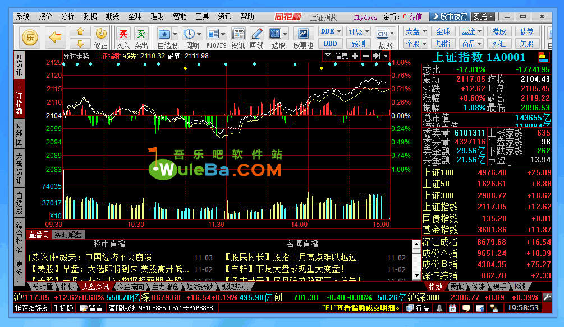Open the 大盘 dropdown arrow
The width and height of the screenshot is (564, 327).
[x=424, y=31]
